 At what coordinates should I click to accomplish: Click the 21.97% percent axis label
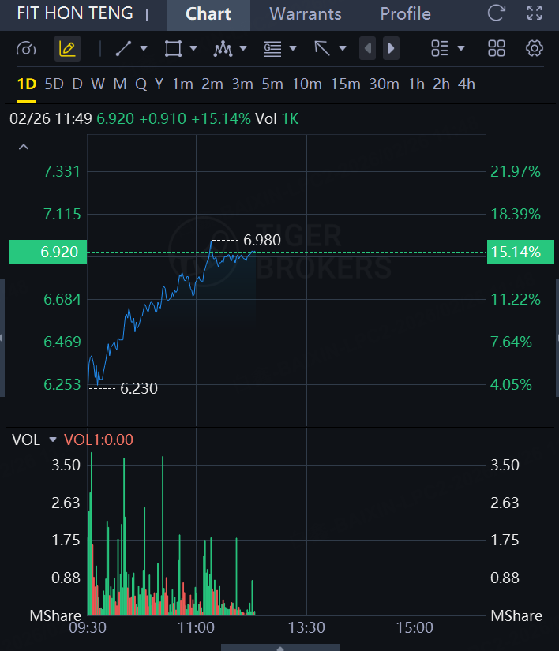point(516,171)
